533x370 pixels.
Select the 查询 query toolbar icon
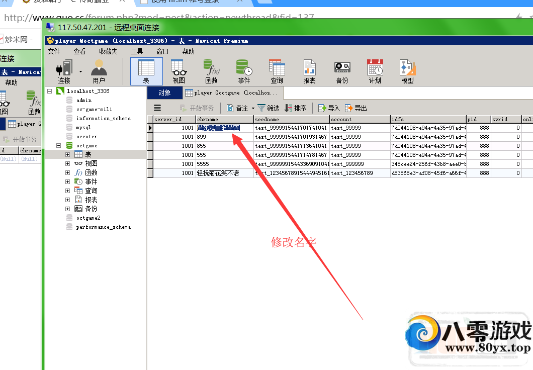tap(277, 71)
